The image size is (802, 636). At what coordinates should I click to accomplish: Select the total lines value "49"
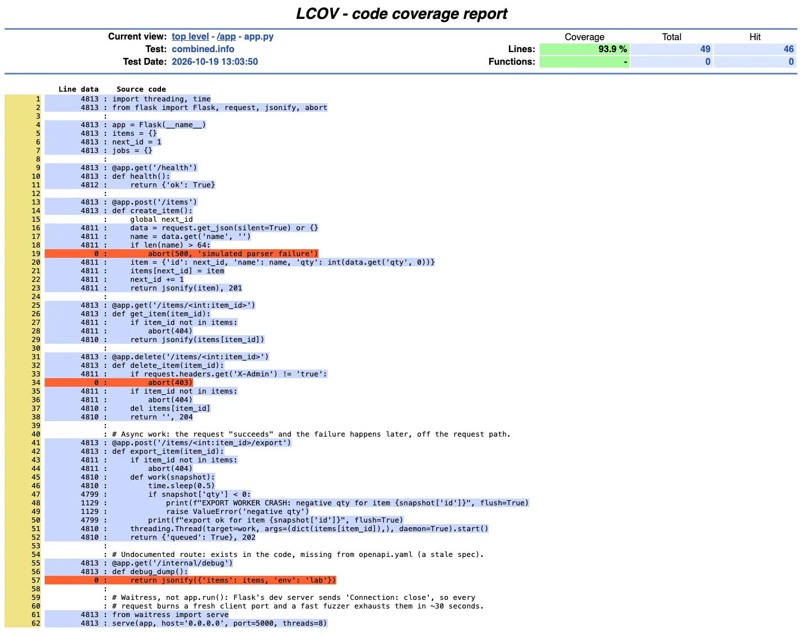click(705, 49)
